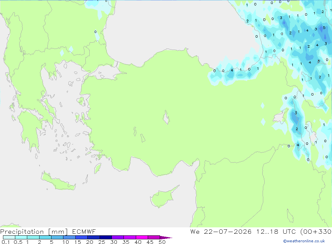Click the 'ECMWF' model label
Viewport: 332px width, 244px height.
(84, 231)
